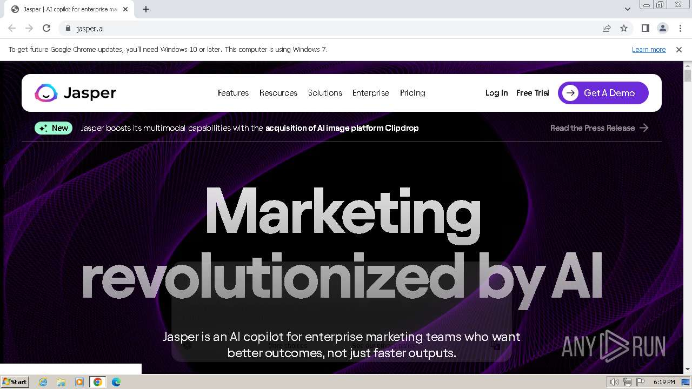Switch to Chrome in the taskbar
The image size is (692, 389).
(98, 382)
